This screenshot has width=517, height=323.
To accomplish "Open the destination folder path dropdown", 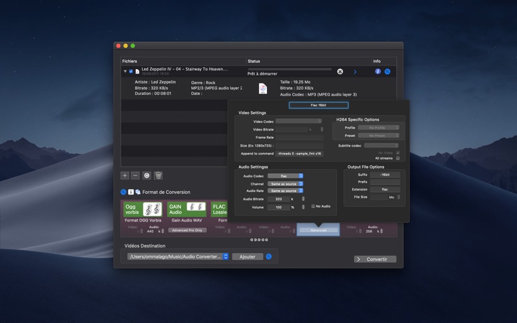I will coord(178,256).
